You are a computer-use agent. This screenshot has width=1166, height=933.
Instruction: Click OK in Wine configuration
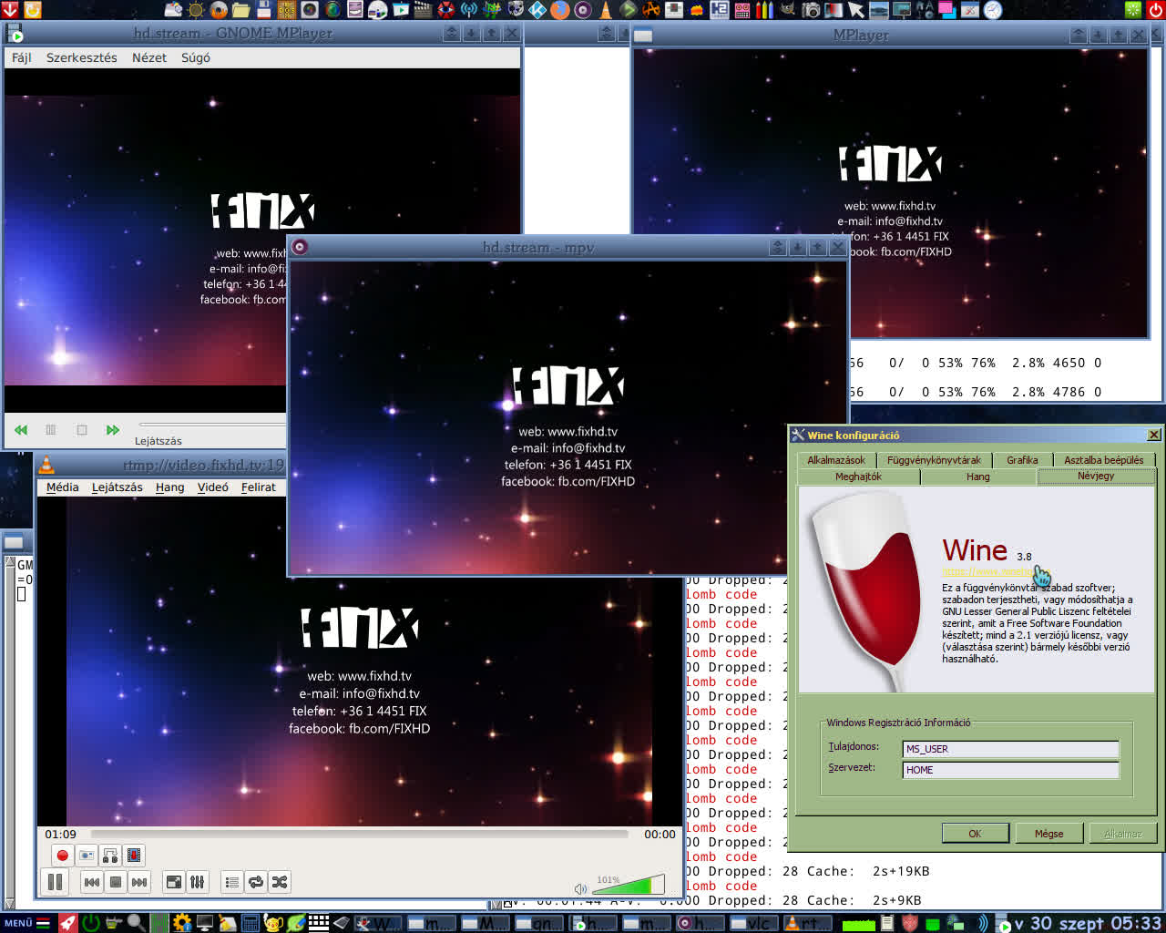(x=975, y=834)
